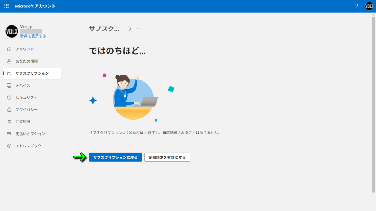The width and height of the screenshot is (376, 211).
Task: Open the 特典を表示する link
Action: (33, 36)
